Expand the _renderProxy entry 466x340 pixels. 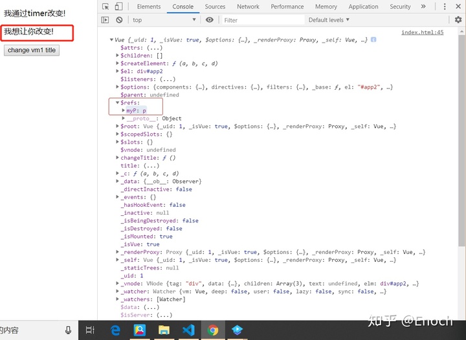tap(117, 252)
